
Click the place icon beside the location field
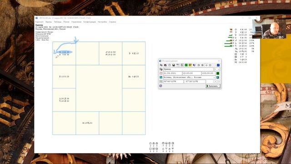(x=161, y=77)
